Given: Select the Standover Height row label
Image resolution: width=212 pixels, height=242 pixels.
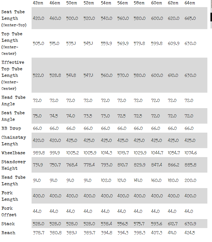Looking at the screenshot, I should click(x=14, y=165).
